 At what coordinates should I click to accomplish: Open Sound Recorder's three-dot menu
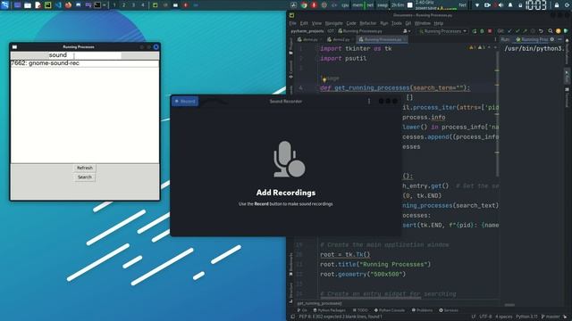(369, 101)
